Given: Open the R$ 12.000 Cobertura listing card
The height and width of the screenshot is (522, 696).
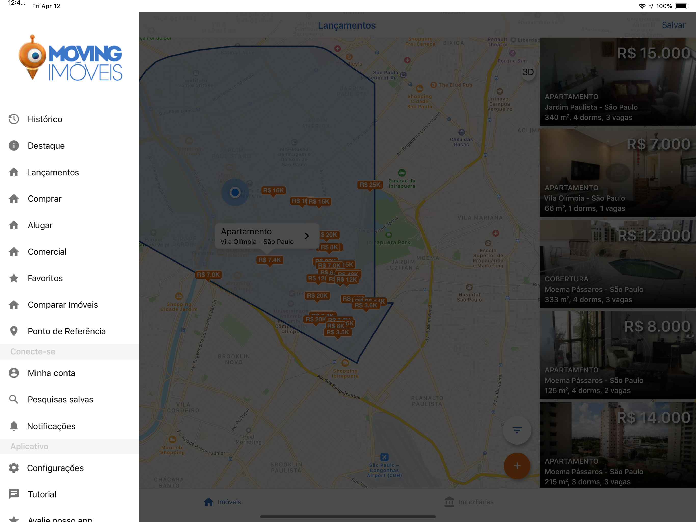Looking at the screenshot, I should 617,264.
